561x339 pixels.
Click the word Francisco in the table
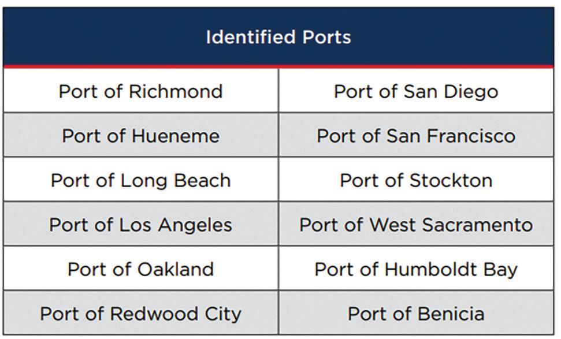[471, 136]
